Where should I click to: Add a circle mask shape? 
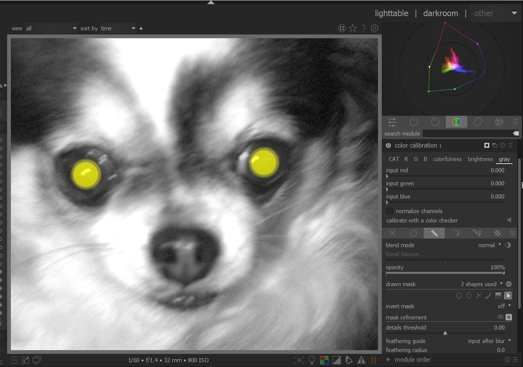459,296
